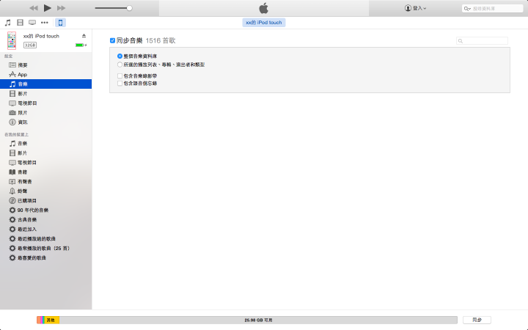Viewport: 528px width, 330px height.
Task: Open 照片 photos settings
Action: pyautogui.click(x=45, y=112)
